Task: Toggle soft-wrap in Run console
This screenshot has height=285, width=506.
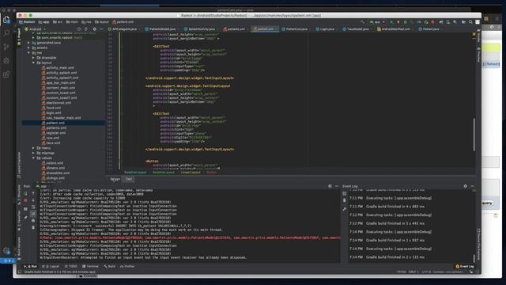Action: 33,207
